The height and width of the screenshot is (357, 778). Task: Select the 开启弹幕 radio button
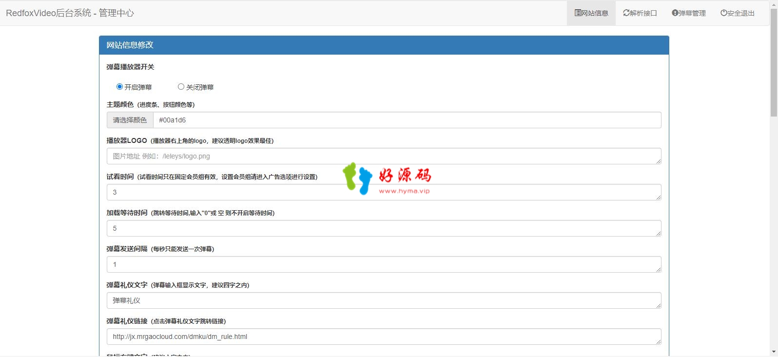point(119,87)
